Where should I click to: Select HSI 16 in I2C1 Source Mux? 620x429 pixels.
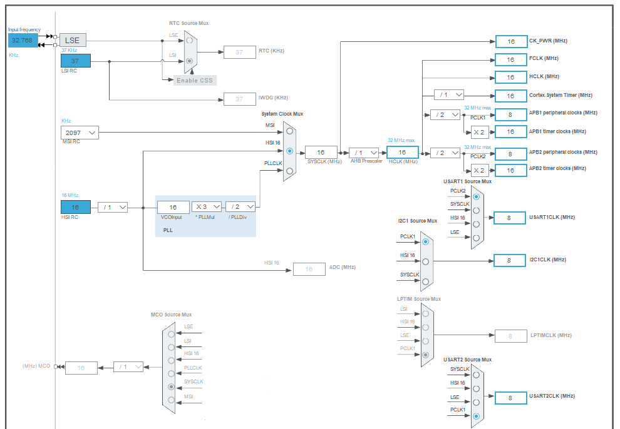tap(425, 261)
